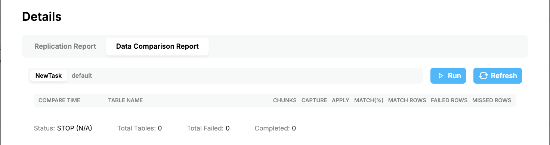Click the circular arrows Refresh icon
Viewport: 550px width, 145px height.
(483, 75)
